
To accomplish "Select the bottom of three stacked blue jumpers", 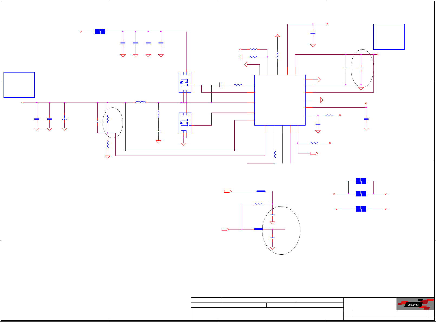I will click(361, 209).
